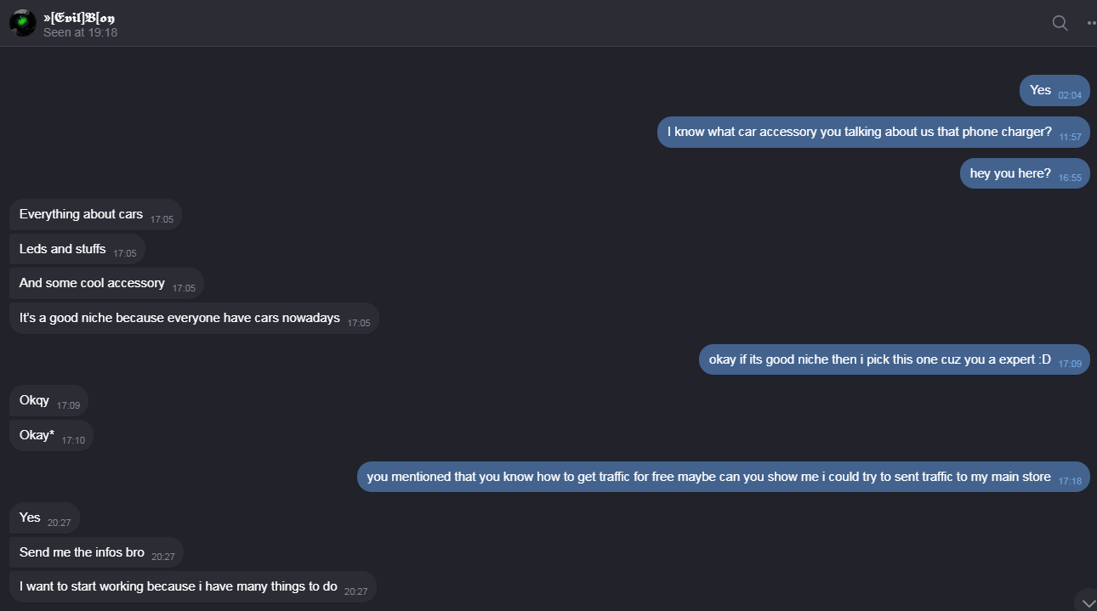Select the message about getting free traffic
1097x611 pixels.
pyautogui.click(x=722, y=478)
